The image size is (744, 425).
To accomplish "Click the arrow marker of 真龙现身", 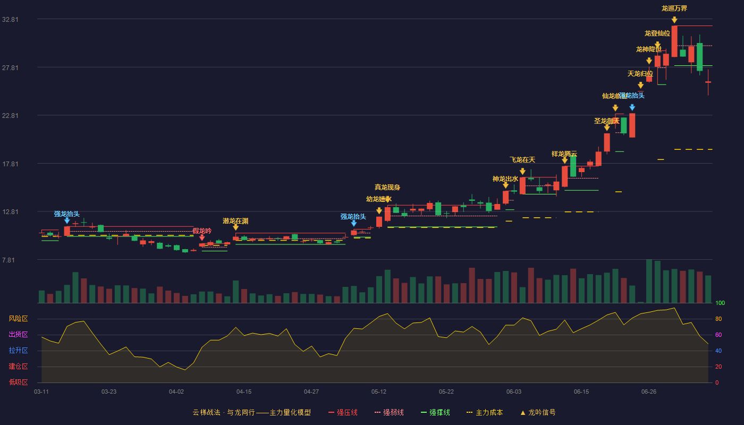I will (x=387, y=199).
